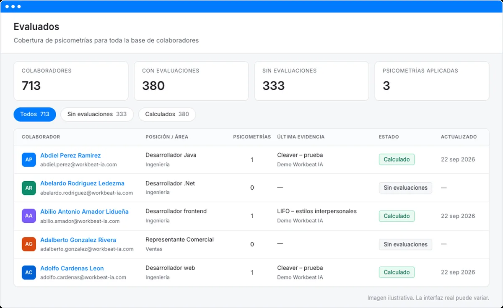
Task: Click Desarrollador .Net position text
Action: [x=170, y=183]
